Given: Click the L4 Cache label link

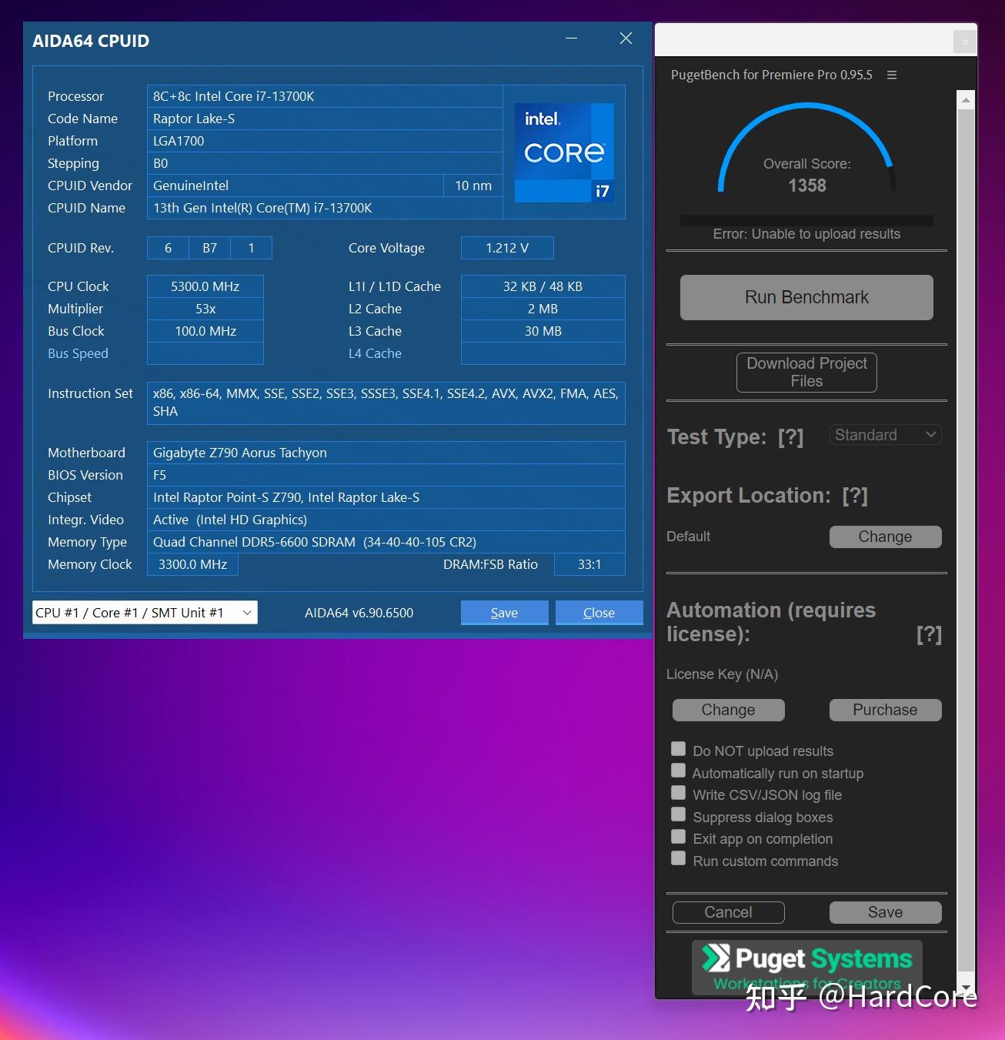Looking at the screenshot, I should pyautogui.click(x=375, y=353).
